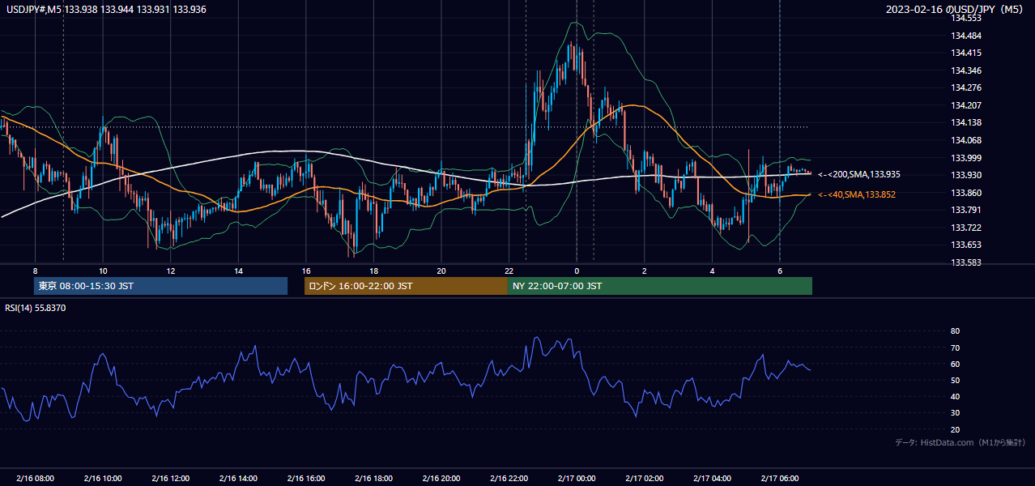Click hour mark 16 under the price chart

pyautogui.click(x=305, y=271)
